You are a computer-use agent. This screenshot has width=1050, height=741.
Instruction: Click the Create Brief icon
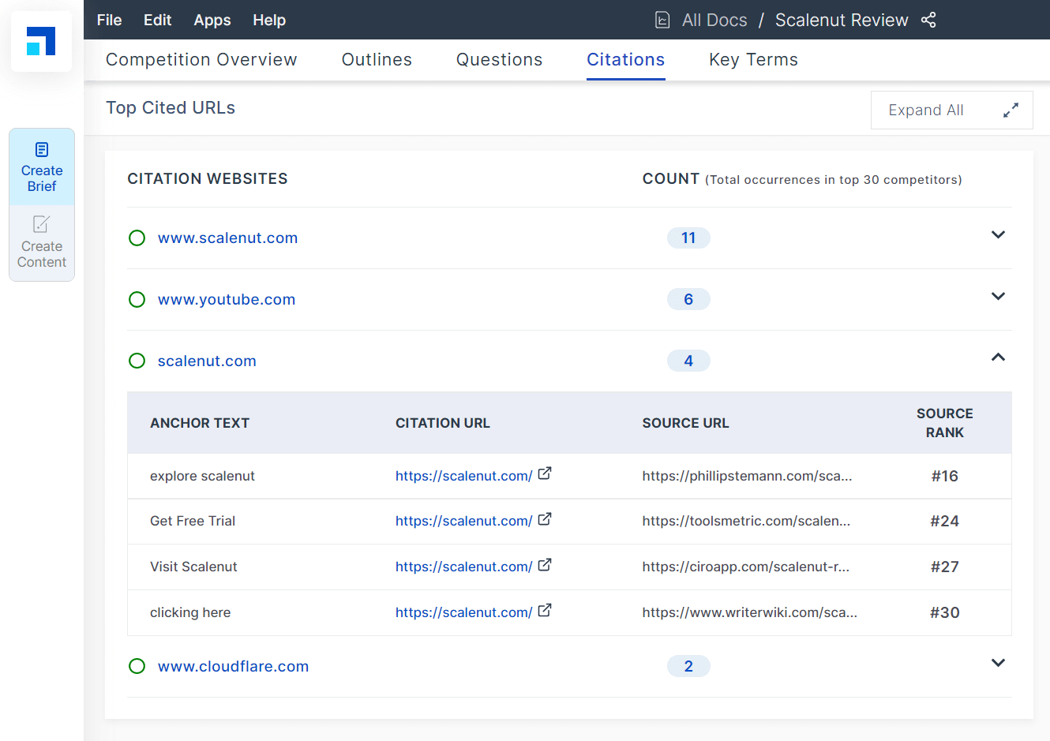pyautogui.click(x=42, y=149)
